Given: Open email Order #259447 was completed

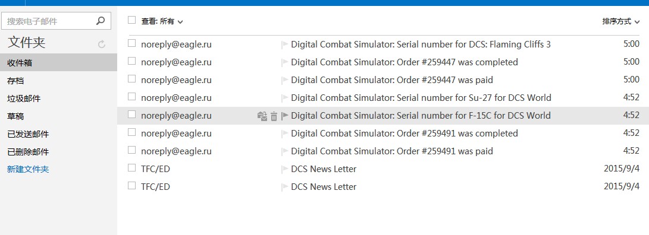Looking at the screenshot, I should (x=404, y=62).
